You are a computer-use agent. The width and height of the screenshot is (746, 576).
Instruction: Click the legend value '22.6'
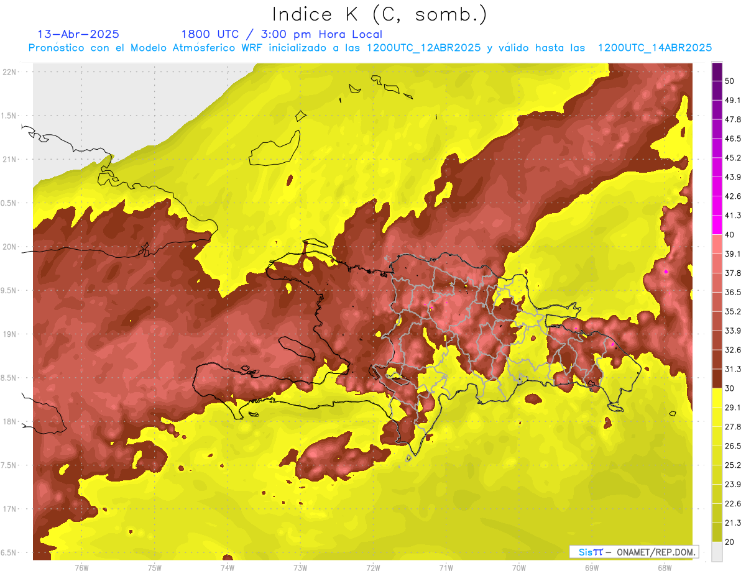point(733,504)
